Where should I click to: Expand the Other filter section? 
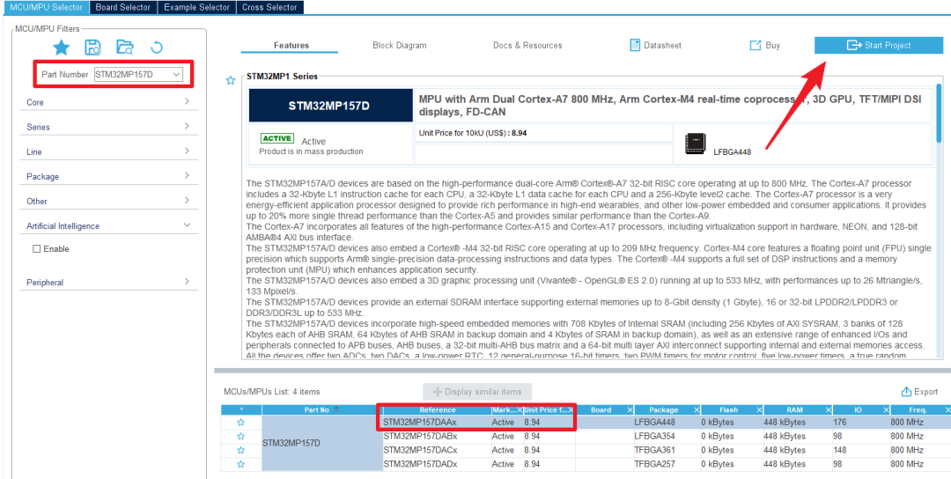click(109, 201)
